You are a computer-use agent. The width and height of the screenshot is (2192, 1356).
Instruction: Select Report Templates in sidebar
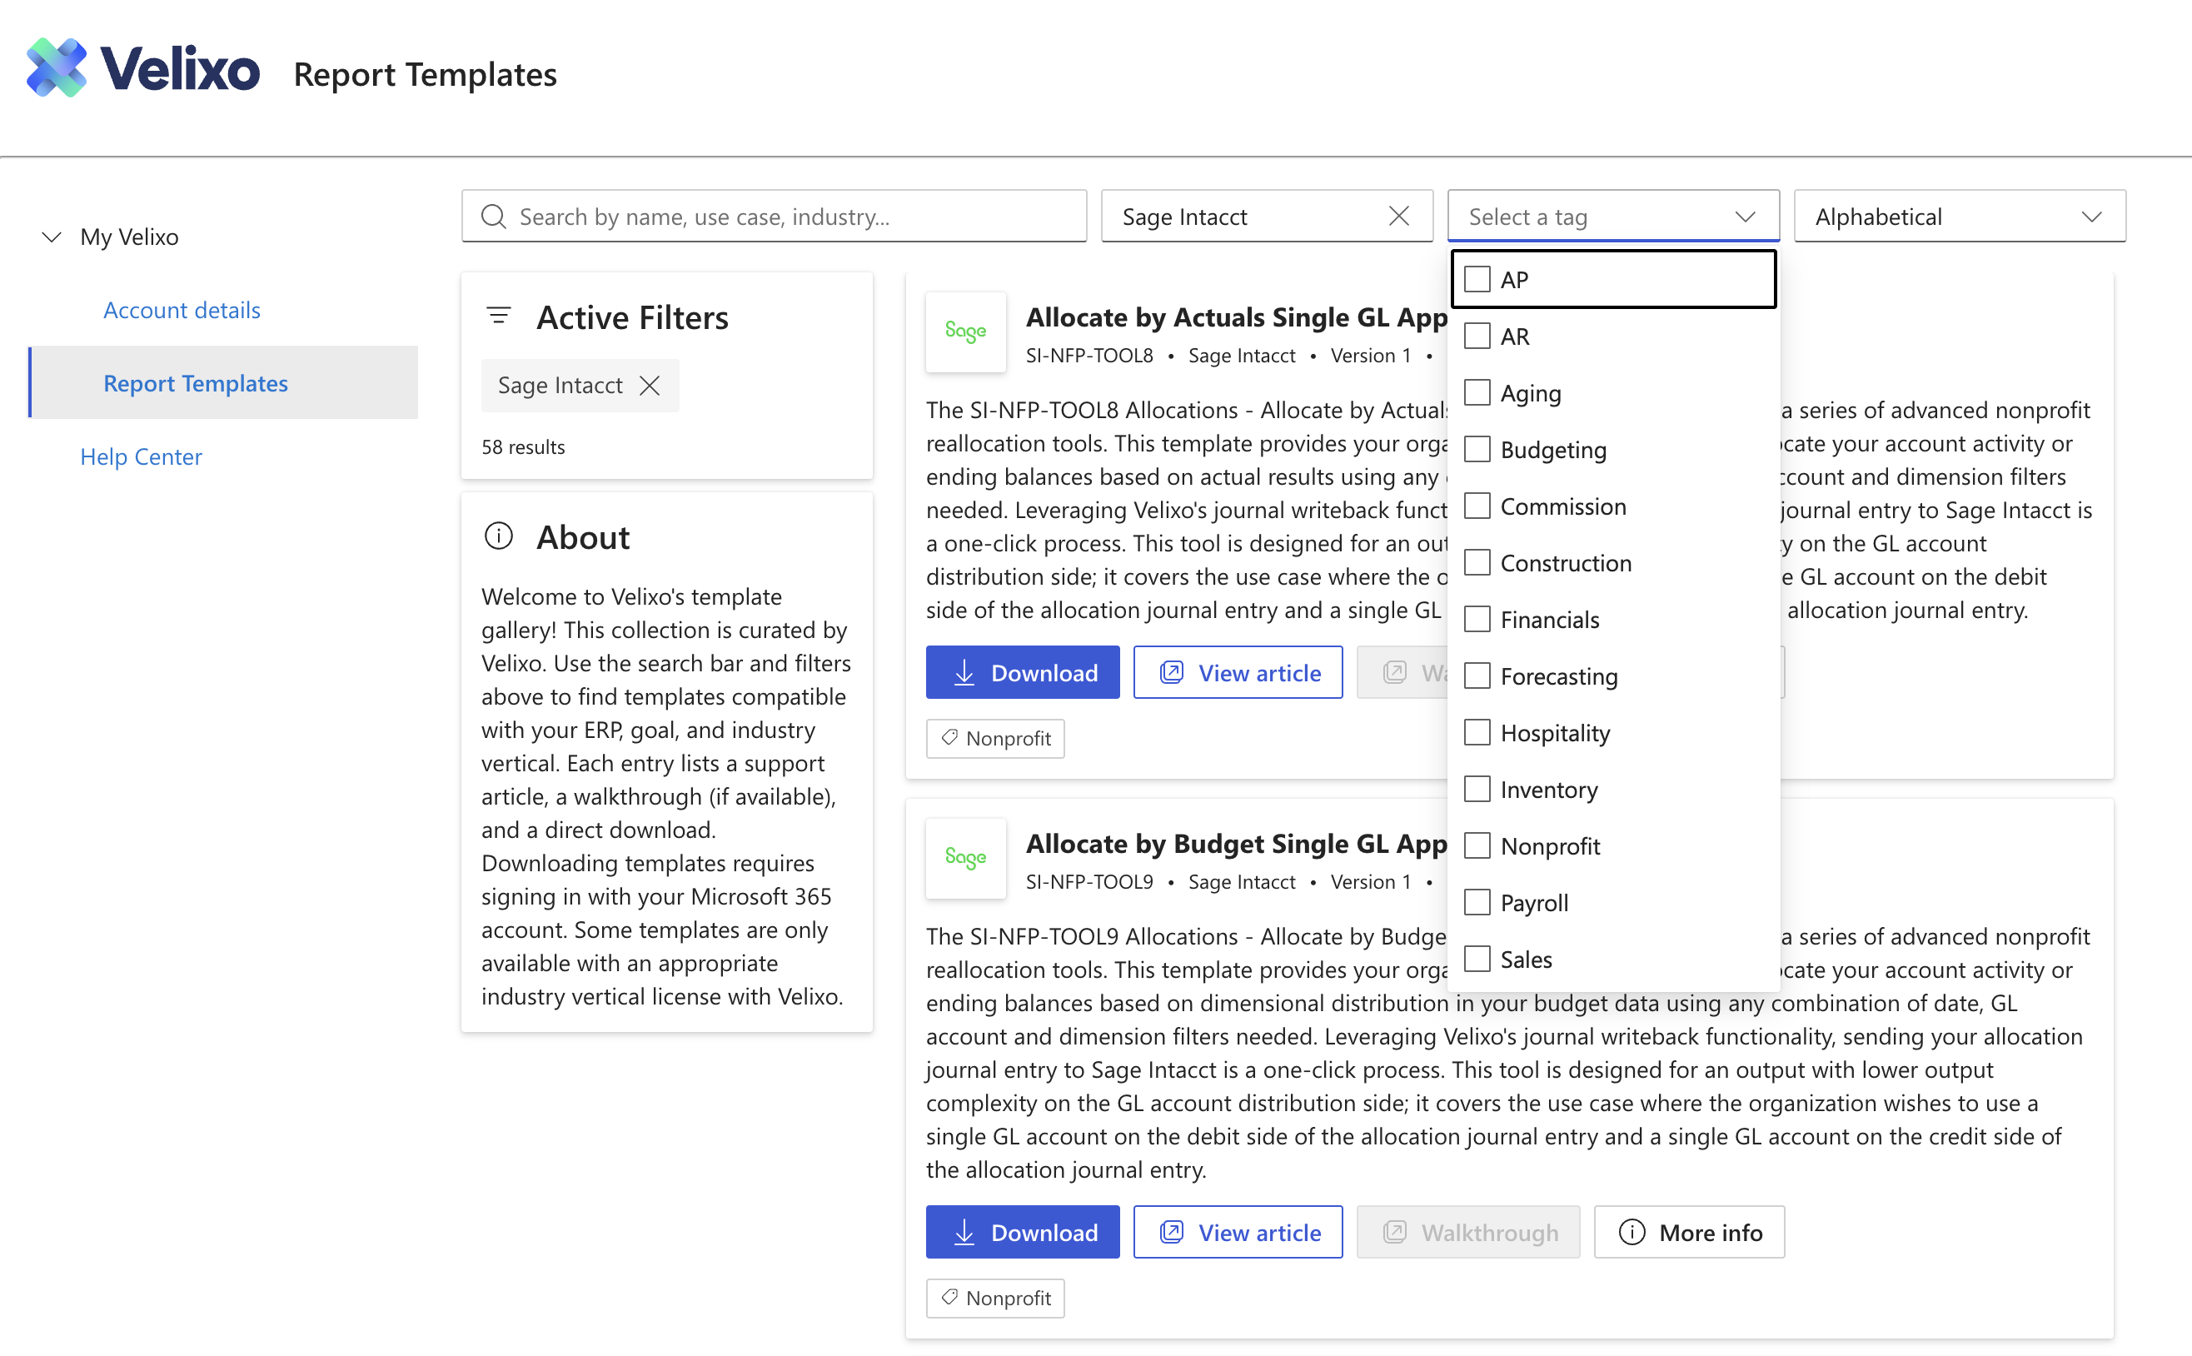pos(223,383)
